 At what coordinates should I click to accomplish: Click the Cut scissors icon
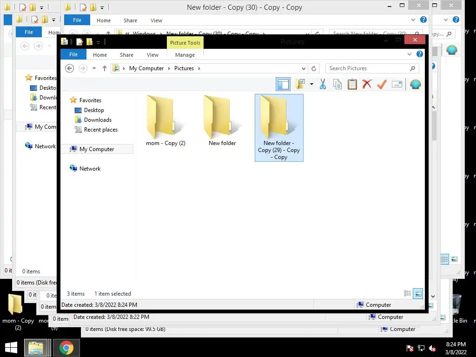click(323, 84)
